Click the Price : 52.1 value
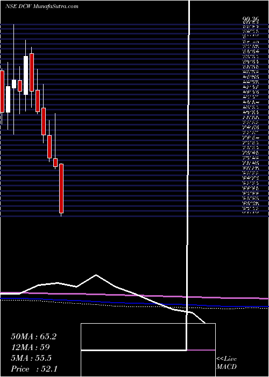The width and height of the screenshot is (269, 377). point(34,369)
